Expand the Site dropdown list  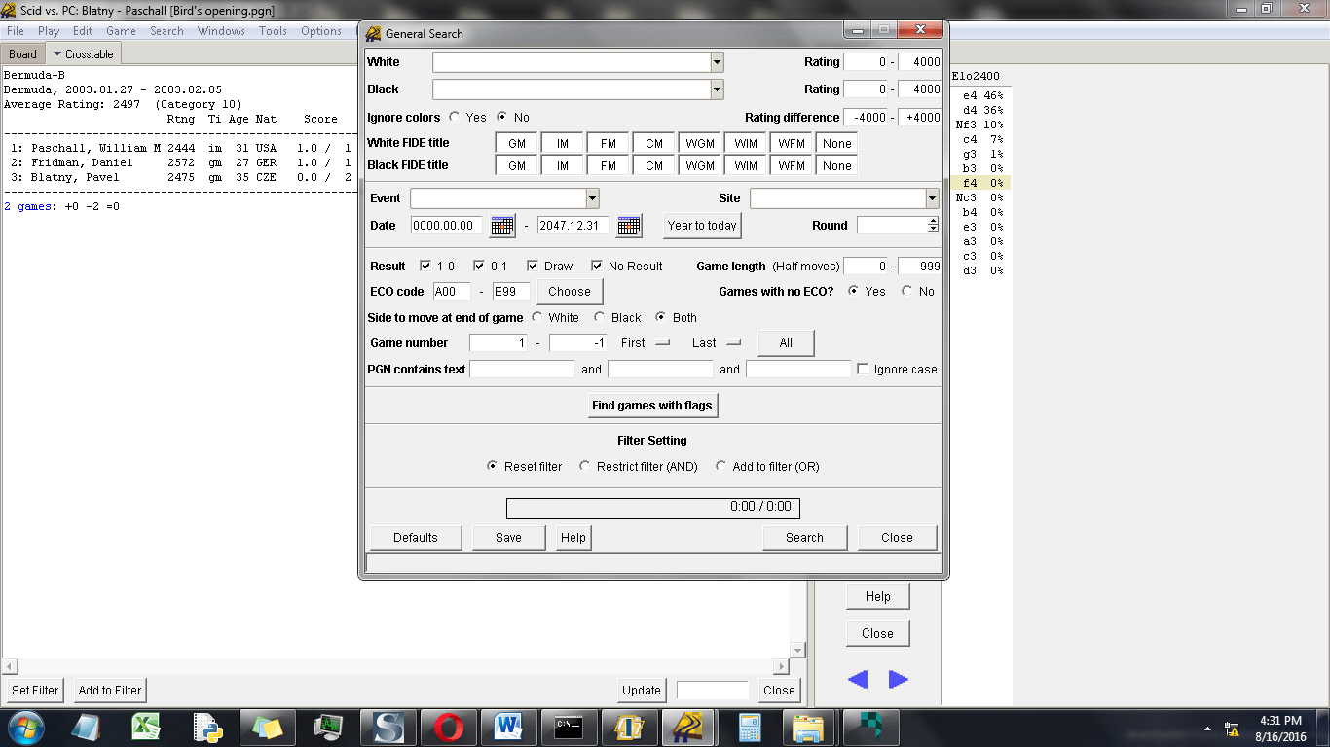(x=931, y=197)
